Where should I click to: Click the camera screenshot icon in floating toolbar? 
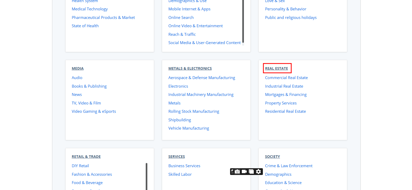pos(237,172)
